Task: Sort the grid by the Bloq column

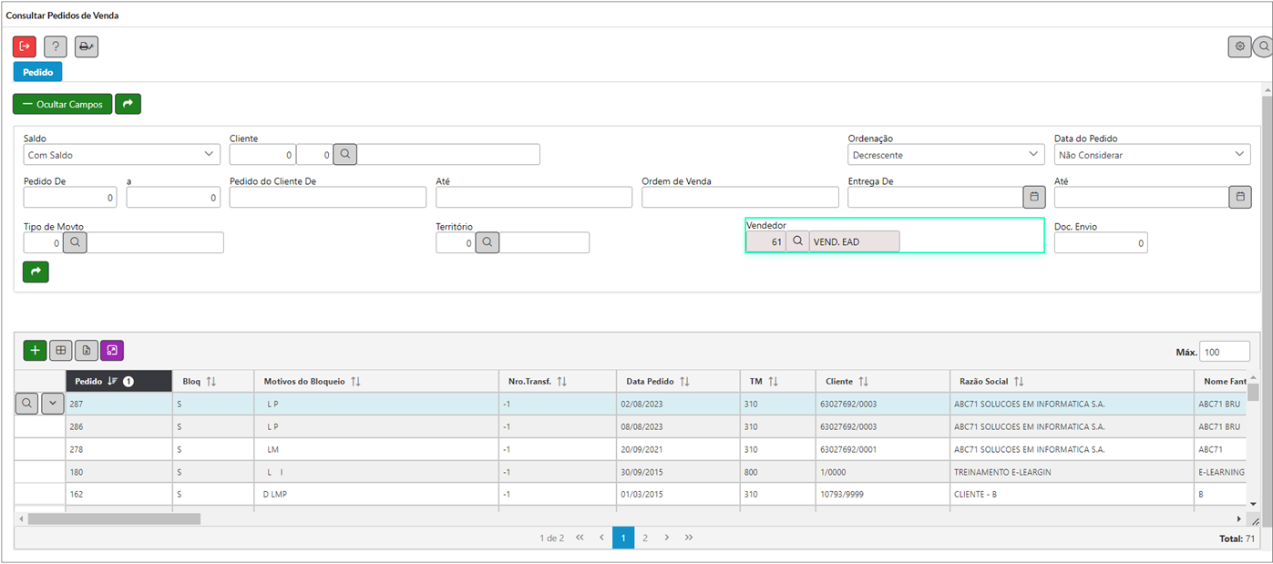Action: pos(213,382)
